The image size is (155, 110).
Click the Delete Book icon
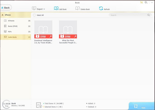pos(78,9)
